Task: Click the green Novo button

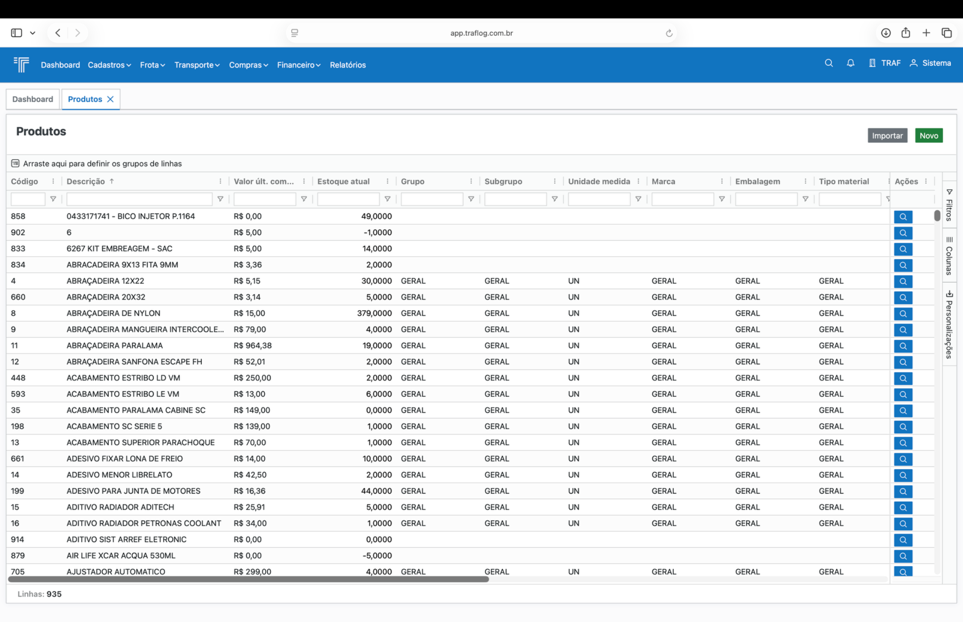Action: click(928, 135)
